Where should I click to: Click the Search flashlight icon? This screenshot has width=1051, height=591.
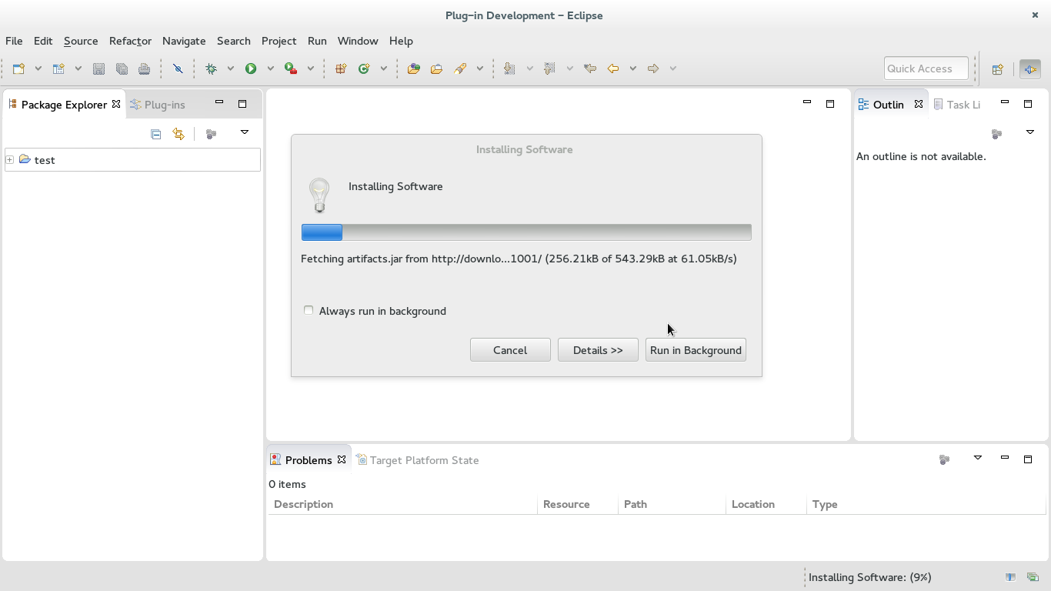pyautogui.click(x=460, y=68)
